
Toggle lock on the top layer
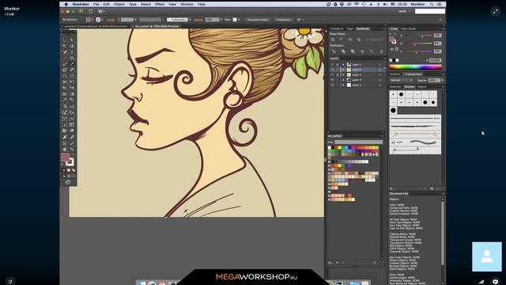coord(338,65)
